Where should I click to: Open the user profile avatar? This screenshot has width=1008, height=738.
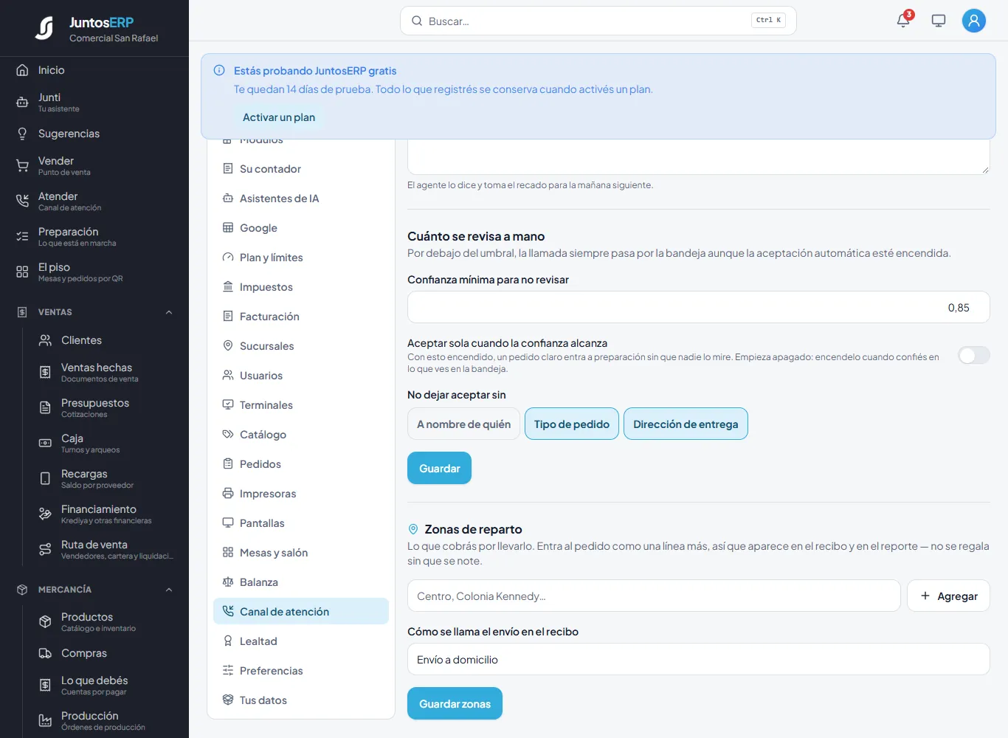click(x=974, y=21)
